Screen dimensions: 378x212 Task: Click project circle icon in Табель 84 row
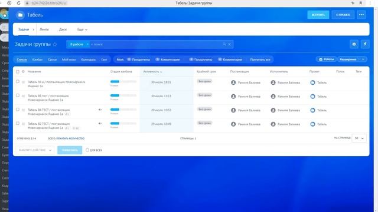coord(312,110)
